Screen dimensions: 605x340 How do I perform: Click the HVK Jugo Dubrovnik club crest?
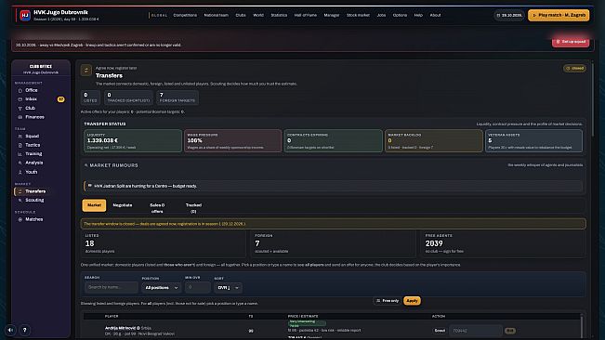coord(25,16)
